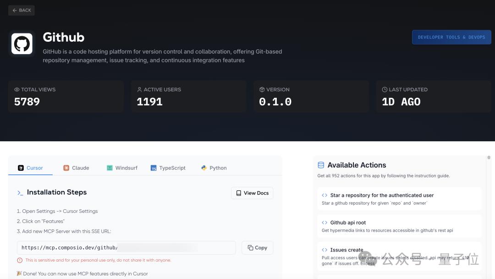Click the Total Views eye icon
The image size is (495, 279).
17,89
